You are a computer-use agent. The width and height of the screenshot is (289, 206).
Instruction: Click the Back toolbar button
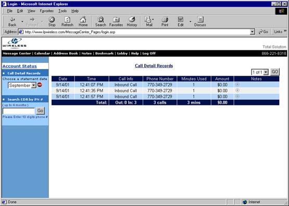coord(12,22)
